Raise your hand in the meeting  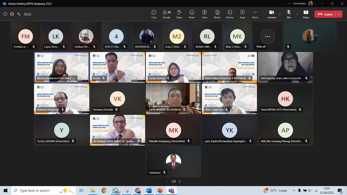tap(179, 14)
